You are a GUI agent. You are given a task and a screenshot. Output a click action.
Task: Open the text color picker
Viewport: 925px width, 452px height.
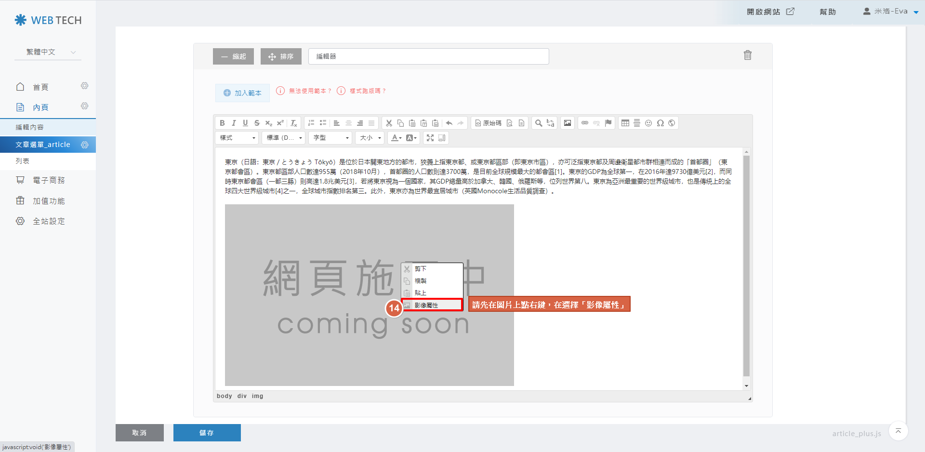pos(396,138)
